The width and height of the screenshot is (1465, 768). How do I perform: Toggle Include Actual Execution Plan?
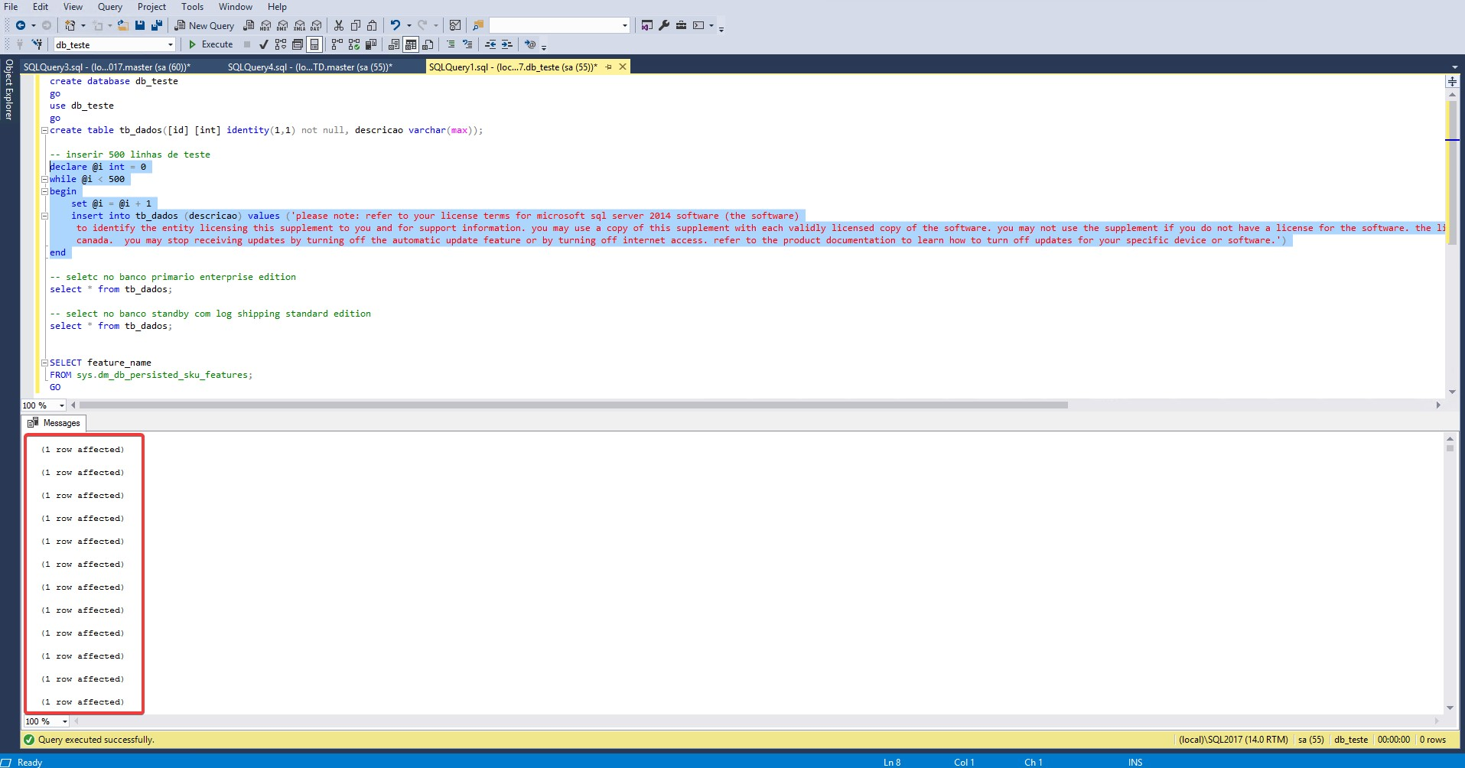click(x=337, y=44)
